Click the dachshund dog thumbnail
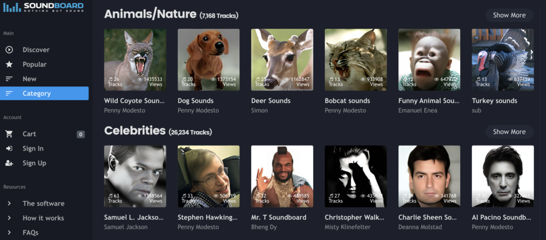546x240 pixels. click(208, 60)
